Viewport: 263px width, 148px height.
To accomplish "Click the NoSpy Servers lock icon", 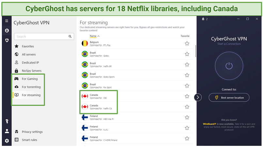I will coord(16,71).
